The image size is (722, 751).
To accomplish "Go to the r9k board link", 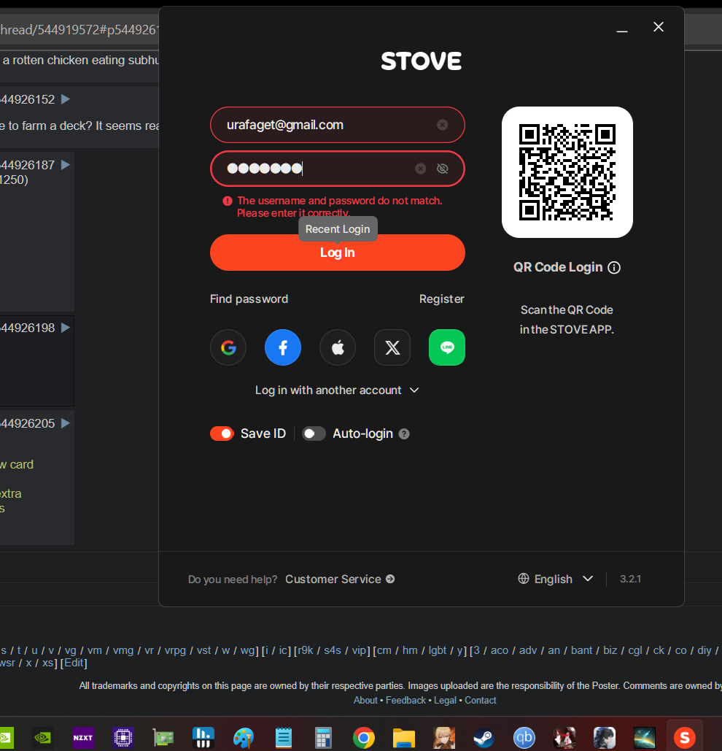I will tap(306, 650).
